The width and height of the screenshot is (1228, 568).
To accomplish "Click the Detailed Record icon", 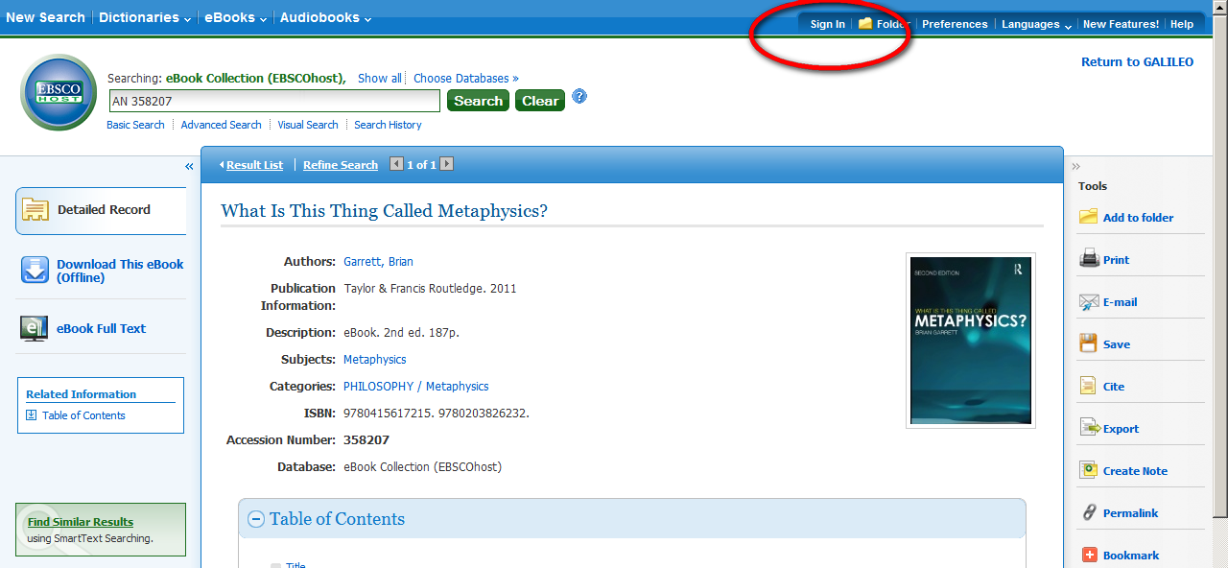I will tap(35, 209).
